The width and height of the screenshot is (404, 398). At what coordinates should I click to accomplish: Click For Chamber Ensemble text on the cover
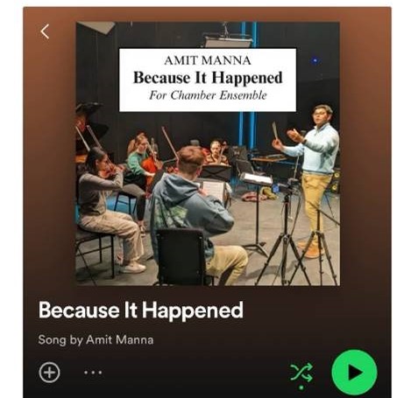tap(208, 95)
